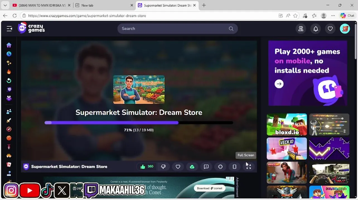Click the search magnifier icon
Viewport: 358px width, 200px height.
click(x=231, y=29)
